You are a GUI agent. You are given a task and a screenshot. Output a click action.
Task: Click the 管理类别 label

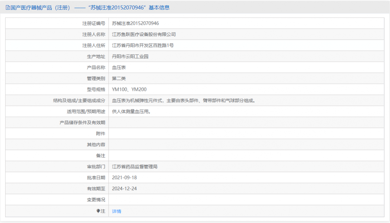(96, 79)
